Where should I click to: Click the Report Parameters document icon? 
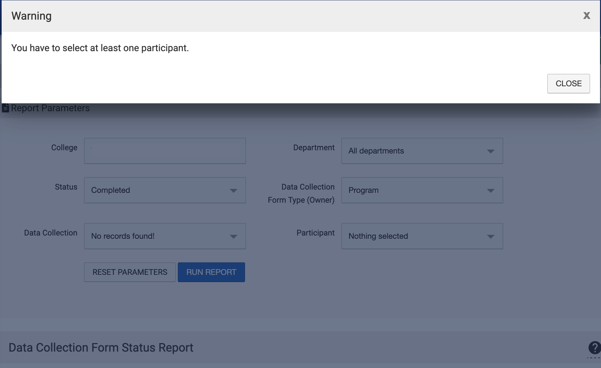point(5,108)
